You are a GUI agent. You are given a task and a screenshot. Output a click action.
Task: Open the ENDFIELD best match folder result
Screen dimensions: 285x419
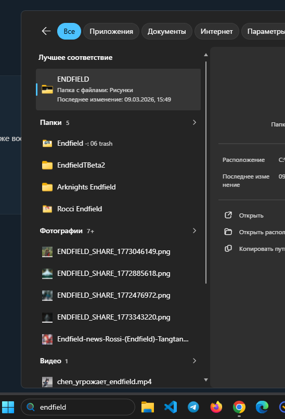tap(119, 89)
